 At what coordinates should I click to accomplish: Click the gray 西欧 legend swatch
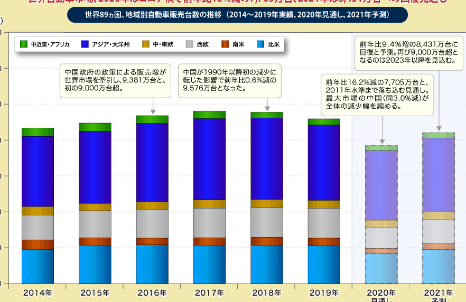[x=189, y=44]
